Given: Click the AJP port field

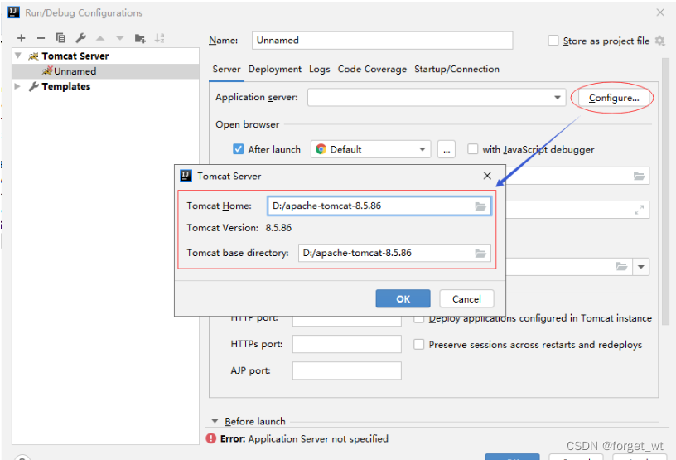Looking at the screenshot, I should point(346,370).
